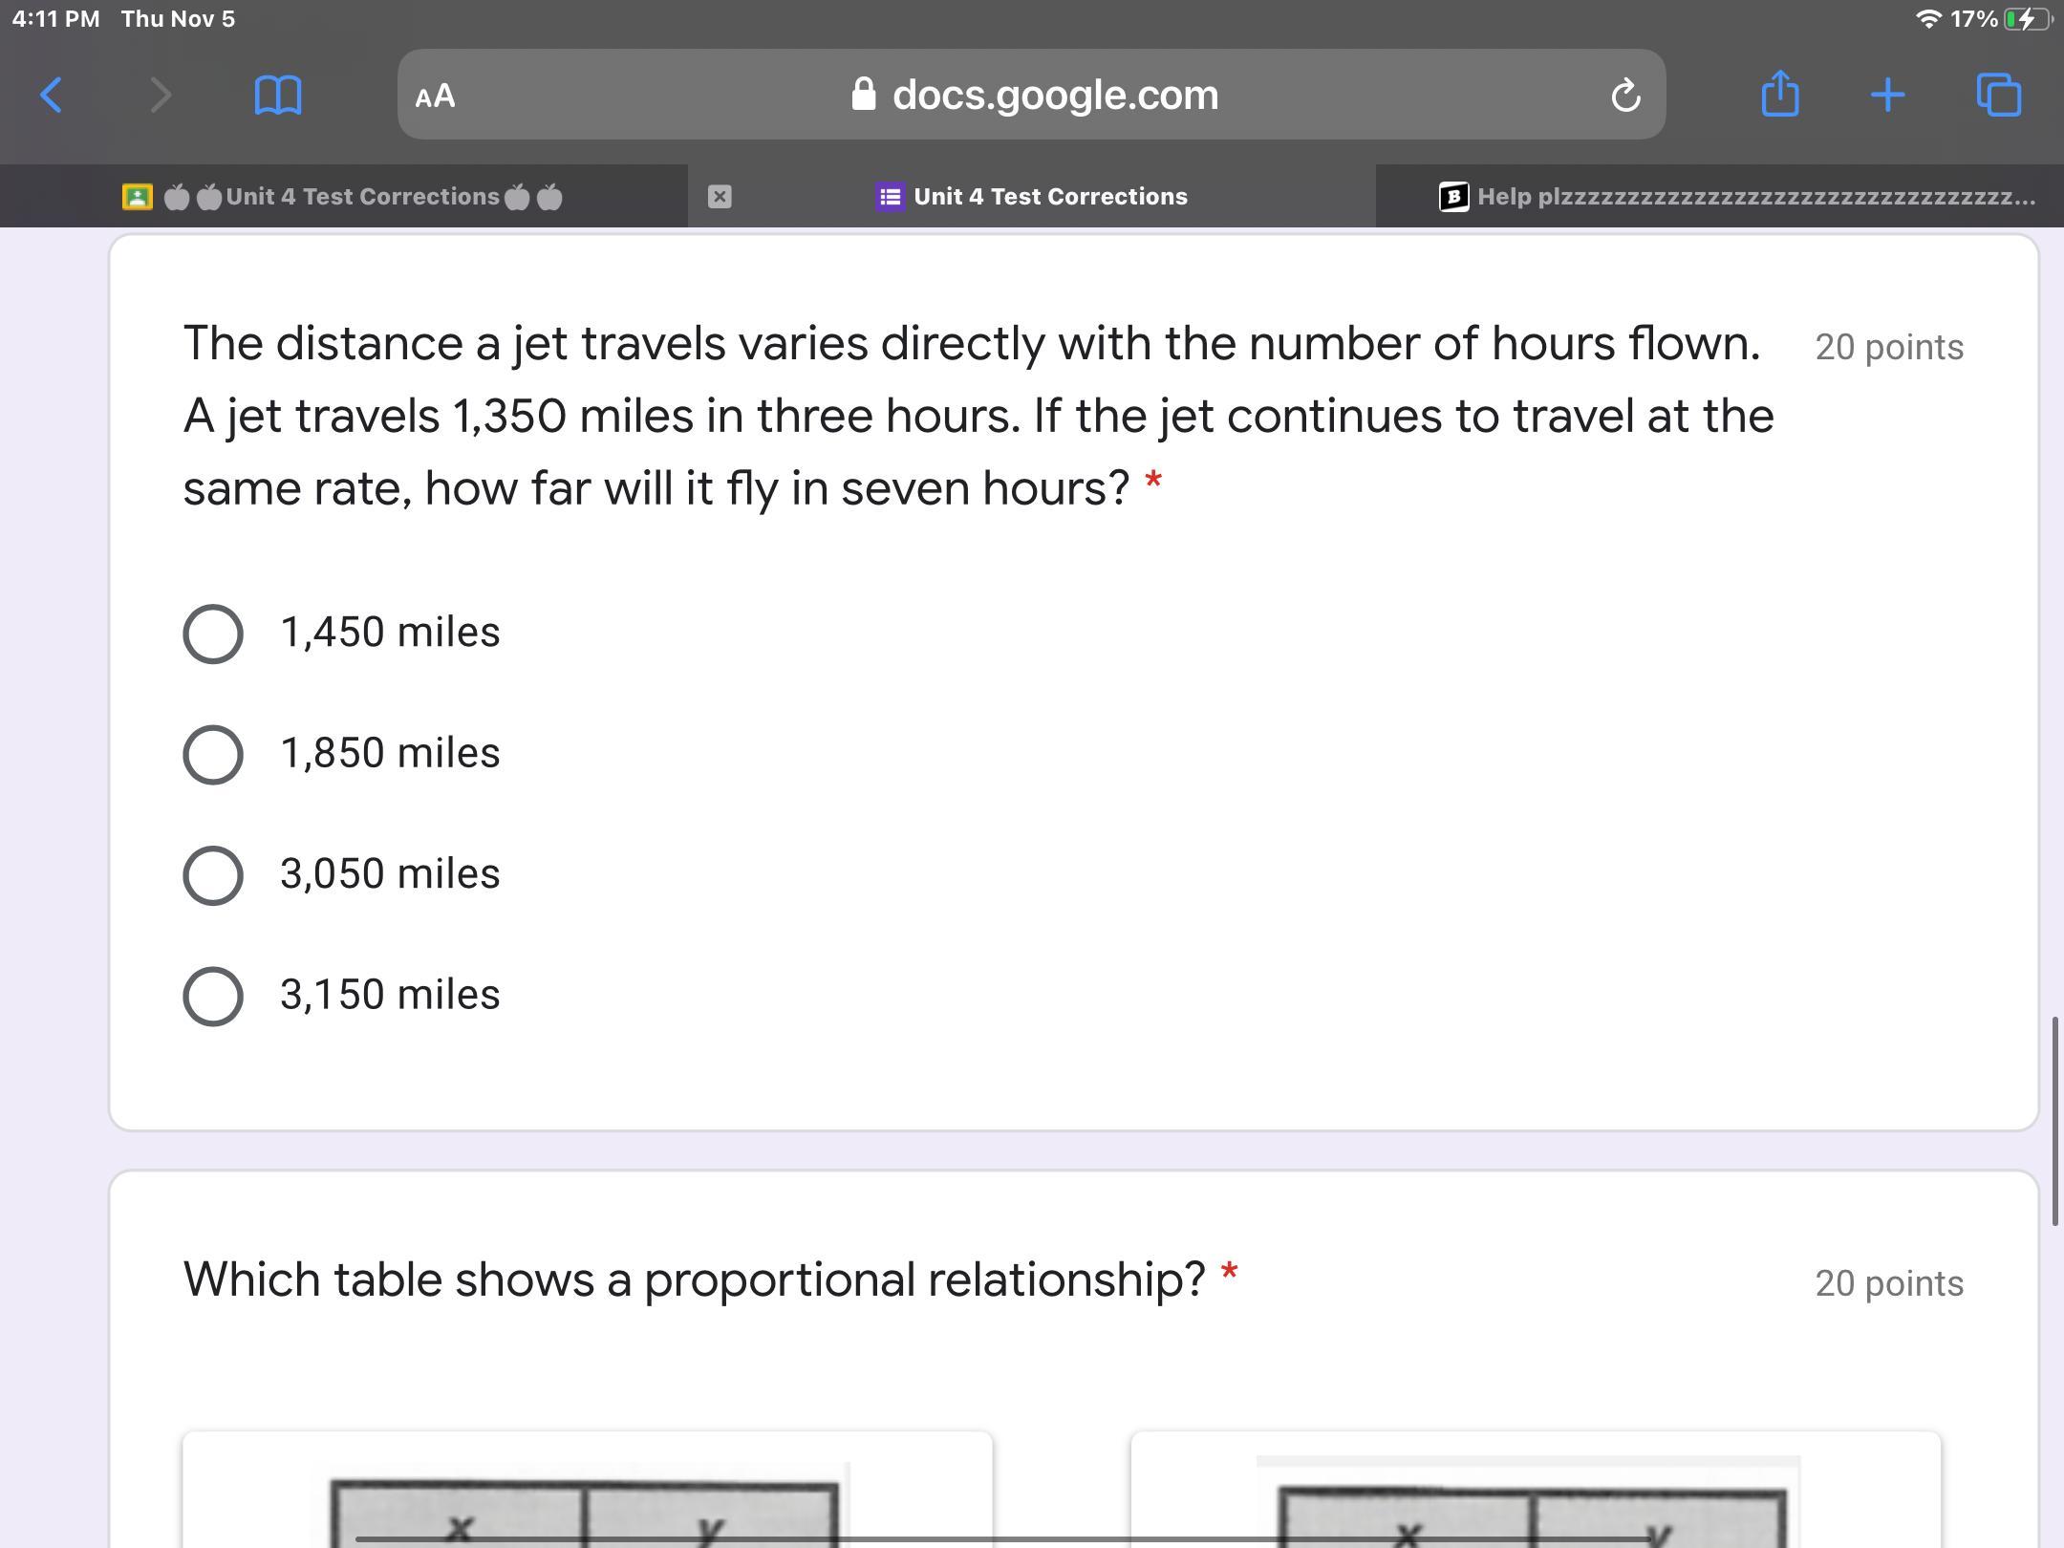This screenshot has width=2064, height=1548.
Task: Open the bookmarks book icon
Action: coord(277,96)
